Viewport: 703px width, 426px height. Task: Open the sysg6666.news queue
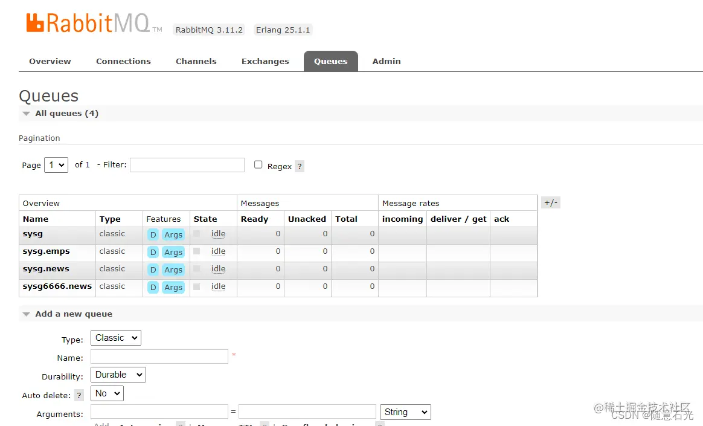point(57,286)
